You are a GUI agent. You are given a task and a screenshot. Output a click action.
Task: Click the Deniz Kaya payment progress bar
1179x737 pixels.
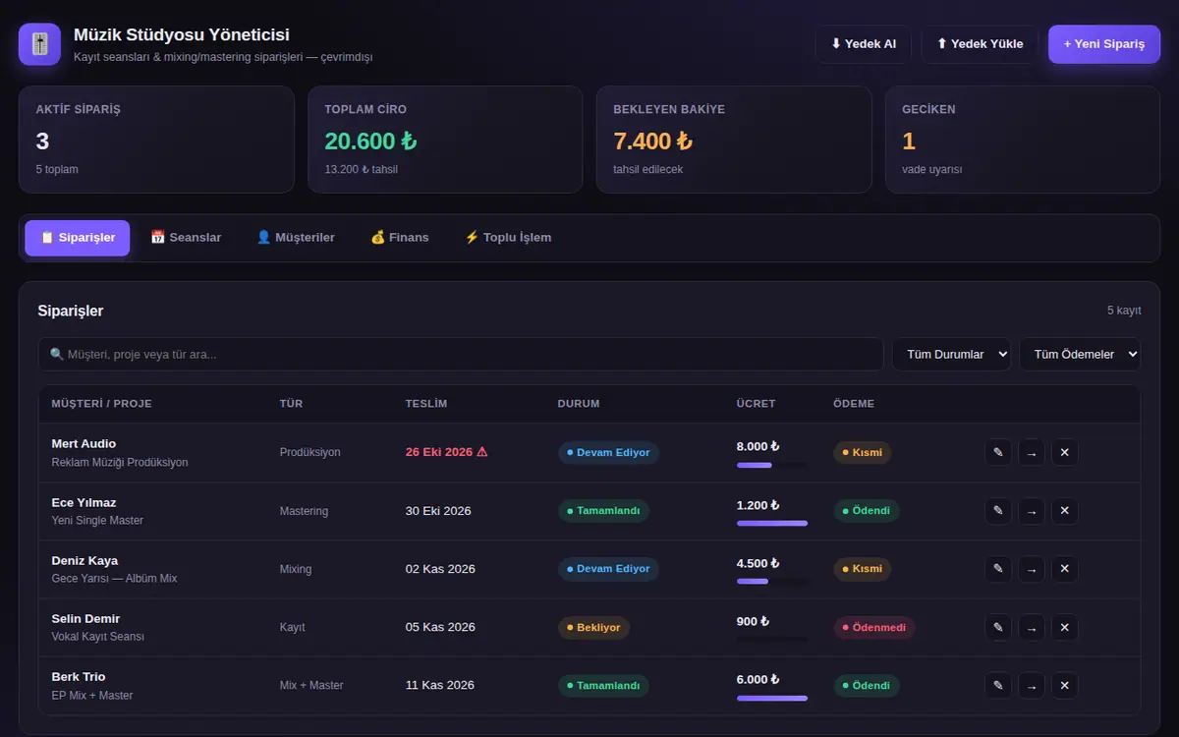(772, 582)
